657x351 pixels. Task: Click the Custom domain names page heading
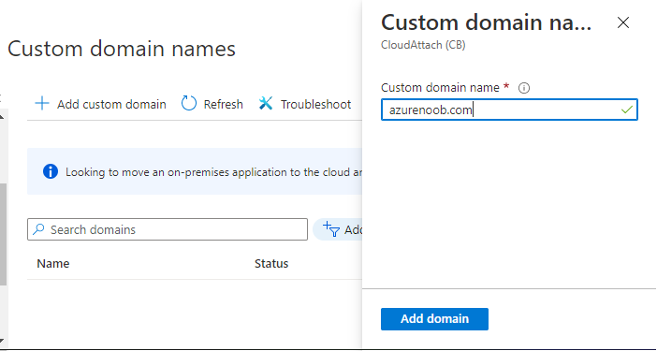coord(122,49)
